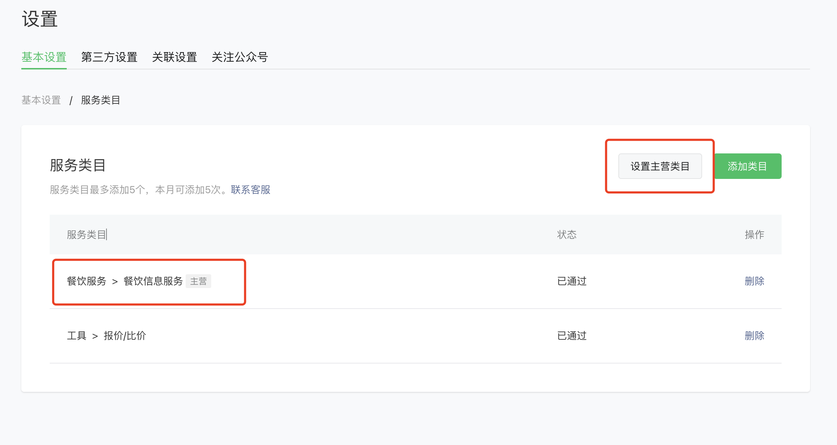The image size is (837, 445).
Task: Click the 服务类目 breadcrumb item
Action: pyautogui.click(x=100, y=100)
